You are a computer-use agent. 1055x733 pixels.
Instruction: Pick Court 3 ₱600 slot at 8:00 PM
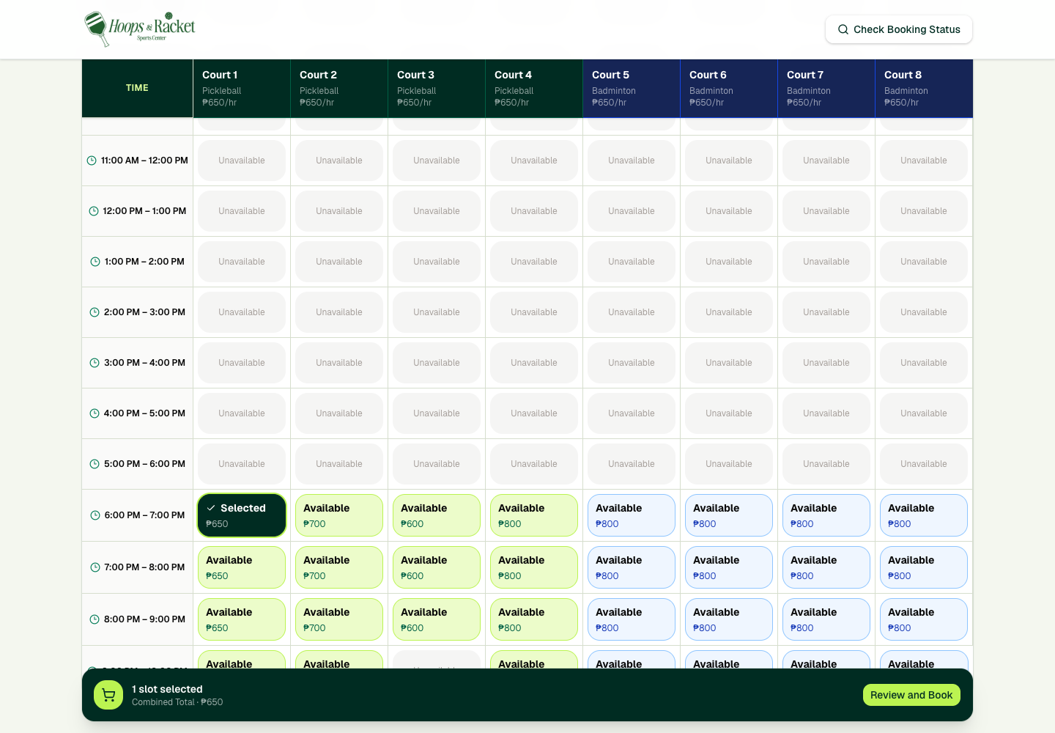click(x=437, y=619)
